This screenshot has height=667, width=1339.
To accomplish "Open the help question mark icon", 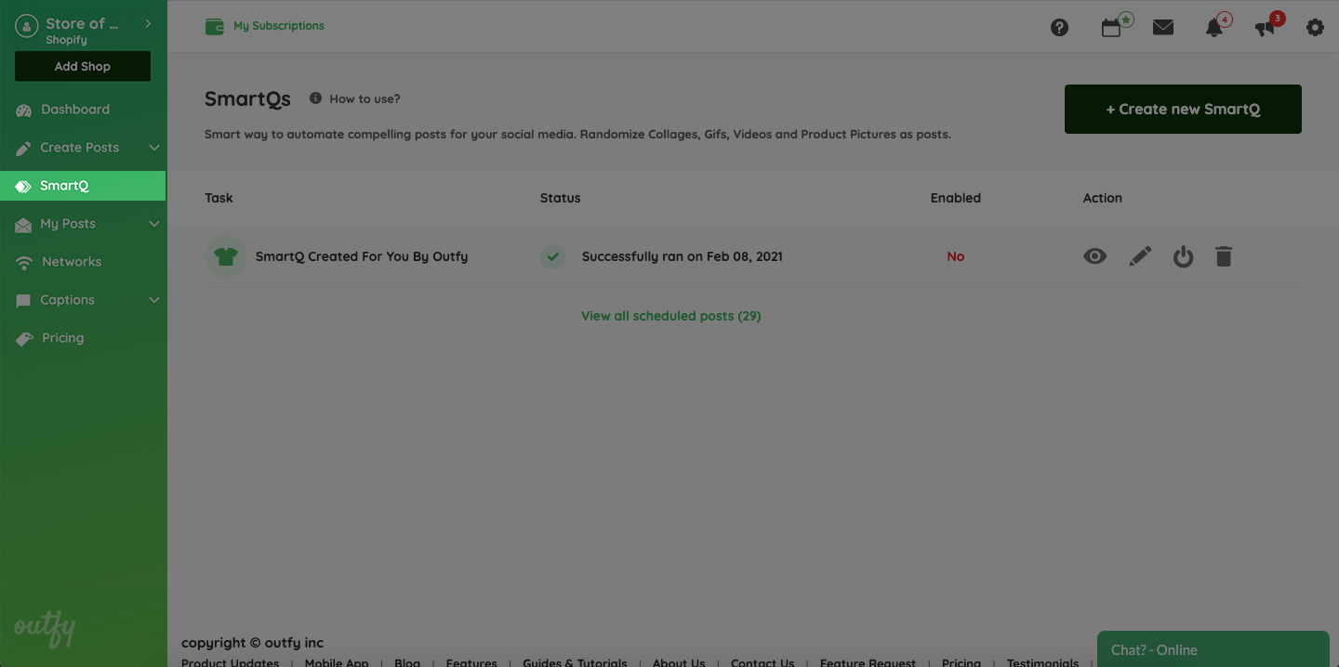I will (x=1059, y=28).
